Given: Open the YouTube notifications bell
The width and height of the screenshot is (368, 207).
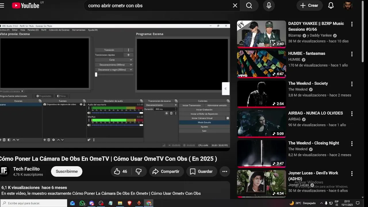Looking at the screenshot, I should [x=331, y=5].
